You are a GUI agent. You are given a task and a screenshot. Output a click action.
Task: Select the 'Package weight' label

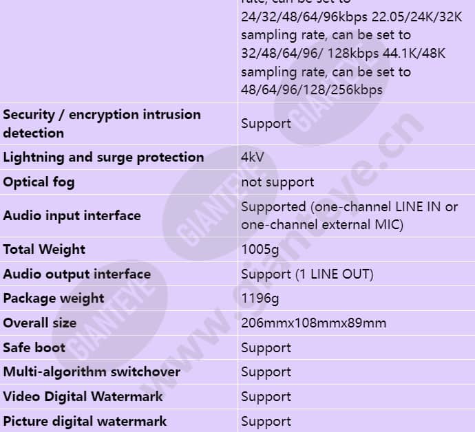pos(54,299)
